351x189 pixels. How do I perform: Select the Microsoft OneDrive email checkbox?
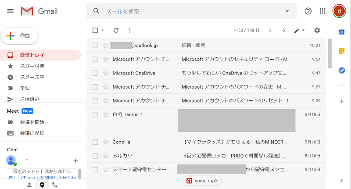coord(95,73)
